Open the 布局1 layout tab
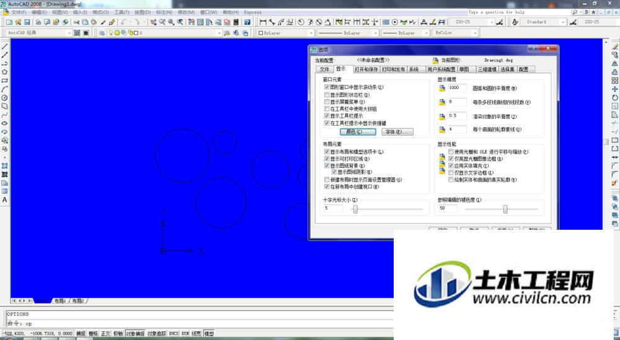 pyautogui.click(x=60, y=301)
